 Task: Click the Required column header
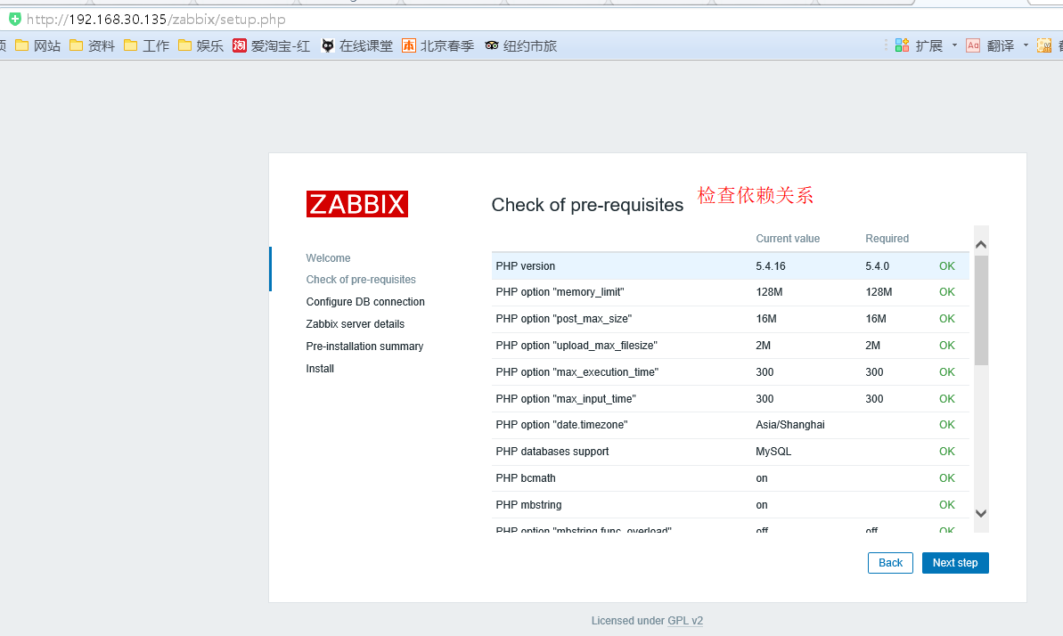pyautogui.click(x=887, y=239)
